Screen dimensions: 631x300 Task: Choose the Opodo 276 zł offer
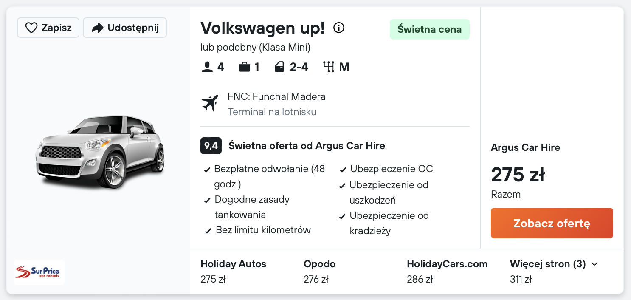coord(319,271)
